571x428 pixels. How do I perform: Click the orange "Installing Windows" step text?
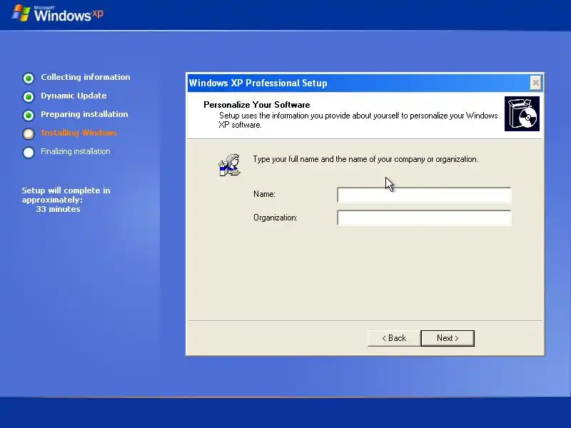[79, 133]
